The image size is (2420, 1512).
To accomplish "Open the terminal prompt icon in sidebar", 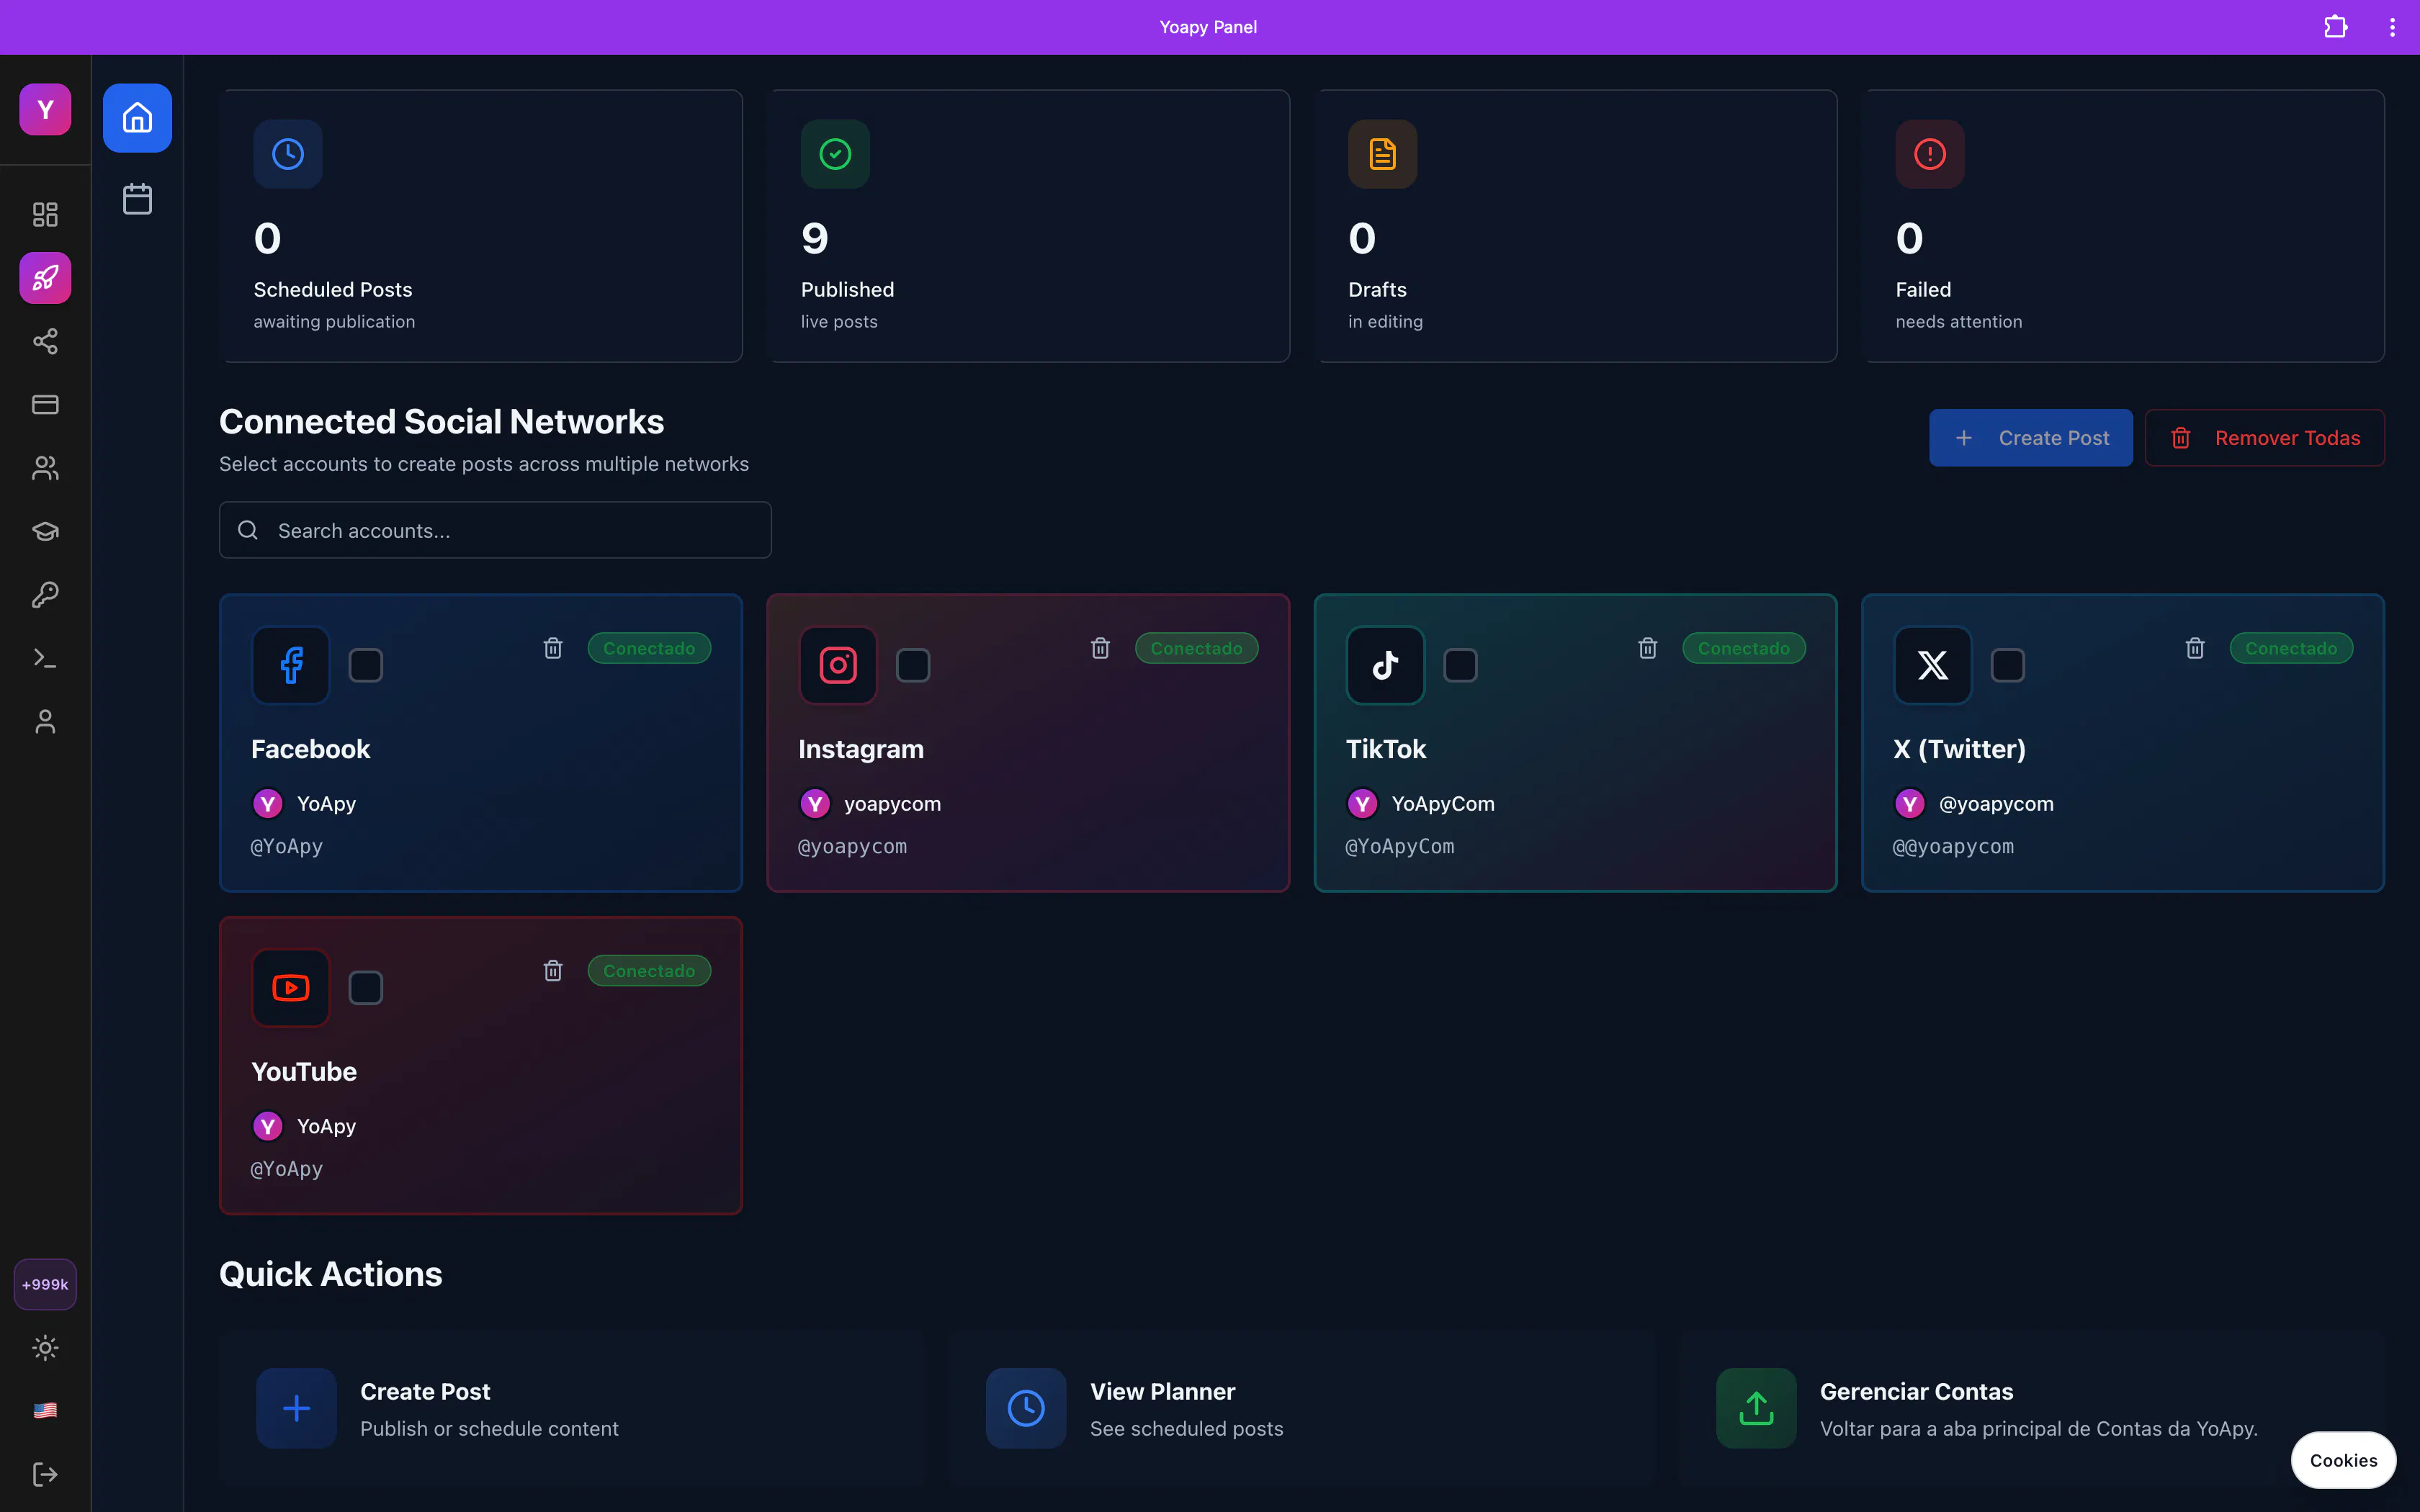I will pyautogui.click(x=45, y=658).
